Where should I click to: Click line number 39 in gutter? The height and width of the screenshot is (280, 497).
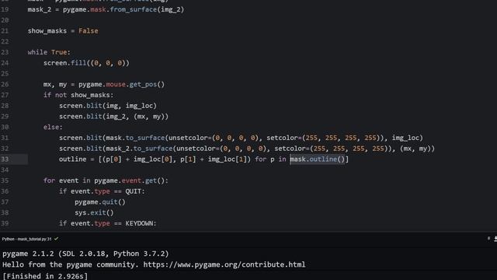(x=5, y=223)
